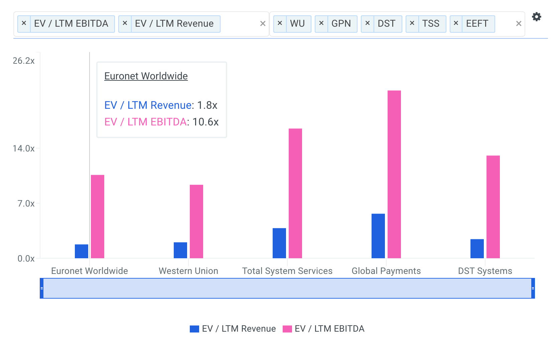The height and width of the screenshot is (345, 558).
Task: Remove the DST ticker tag
Action: point(367,24)
